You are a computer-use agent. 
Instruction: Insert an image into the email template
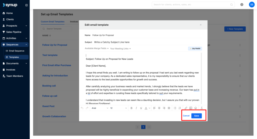tap(191, 108)
